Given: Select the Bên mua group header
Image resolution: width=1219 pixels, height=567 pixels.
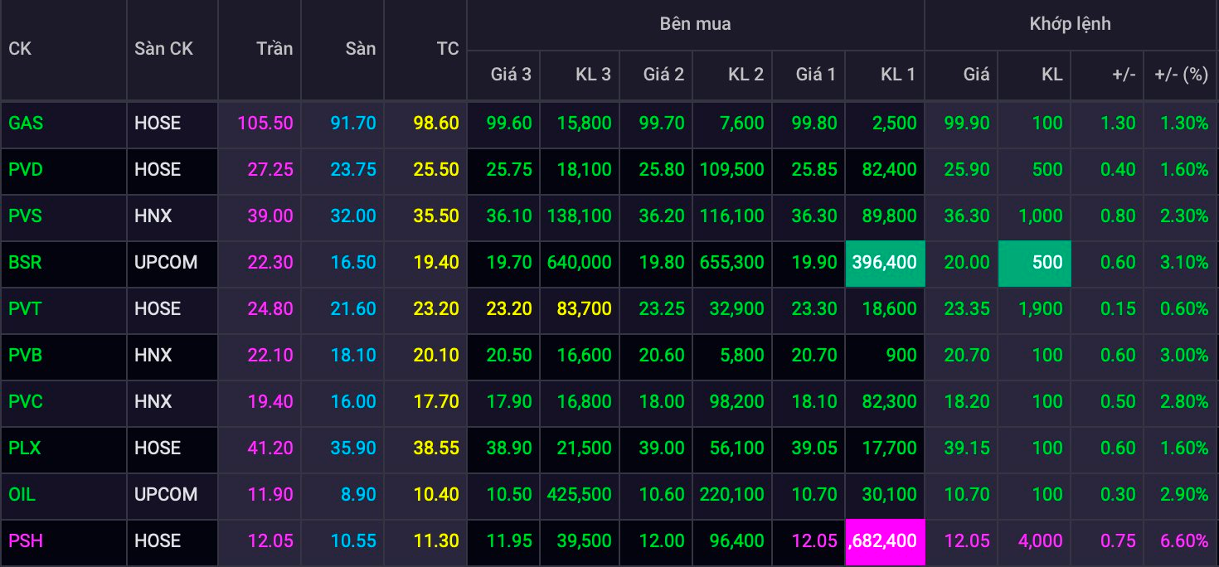Looking at the screenshot, I should 695,24.
